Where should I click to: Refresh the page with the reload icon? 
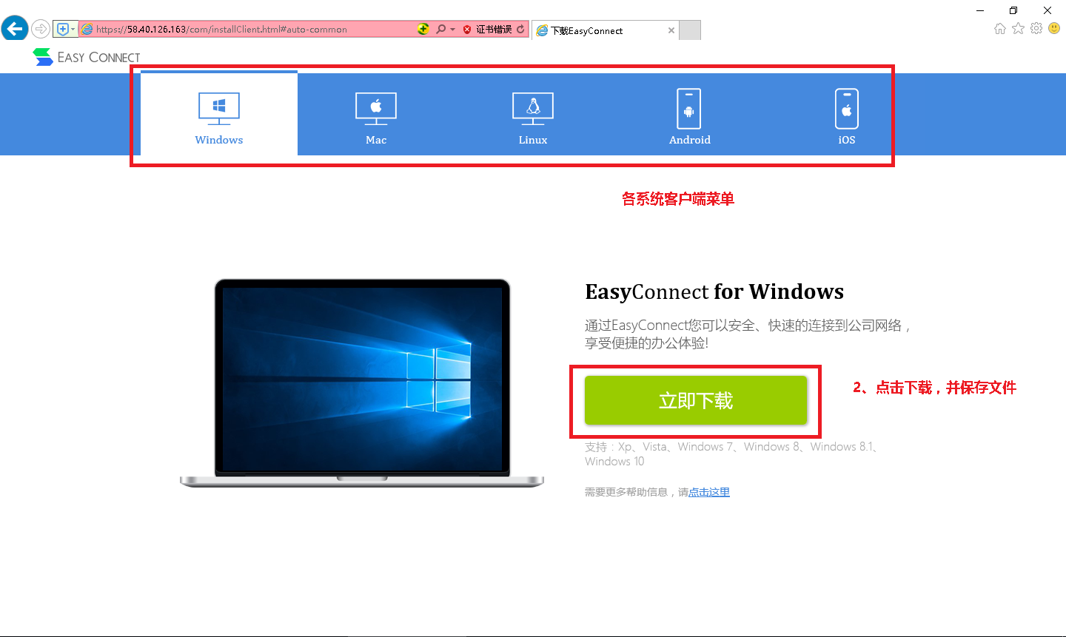pos(520,30)
